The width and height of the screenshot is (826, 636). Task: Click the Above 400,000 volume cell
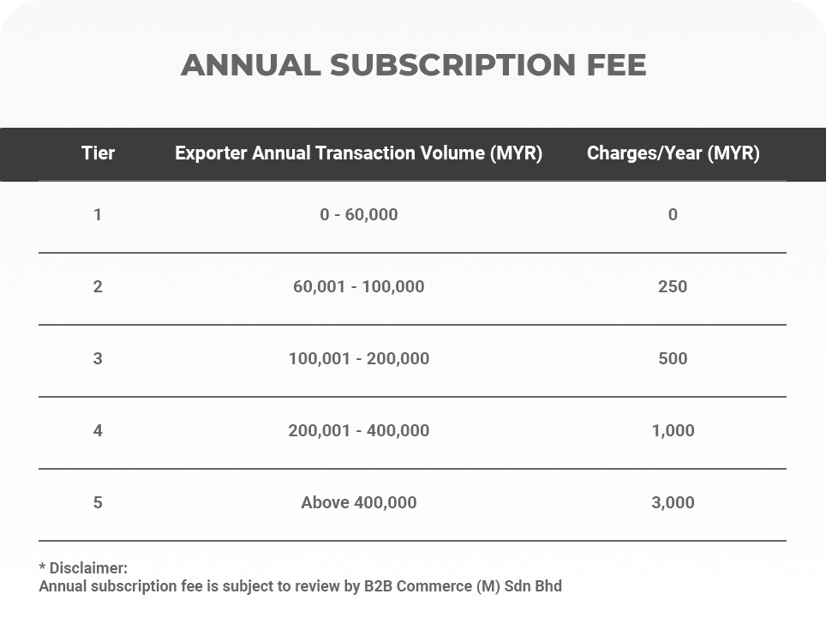point(358,503)
